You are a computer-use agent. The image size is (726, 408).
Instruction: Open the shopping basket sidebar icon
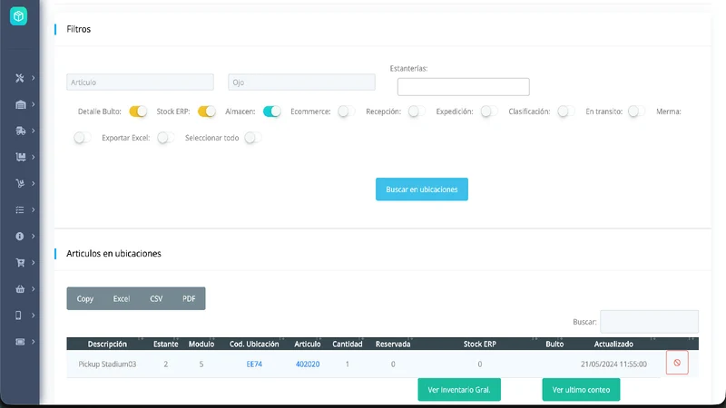[x=20, y=289]
